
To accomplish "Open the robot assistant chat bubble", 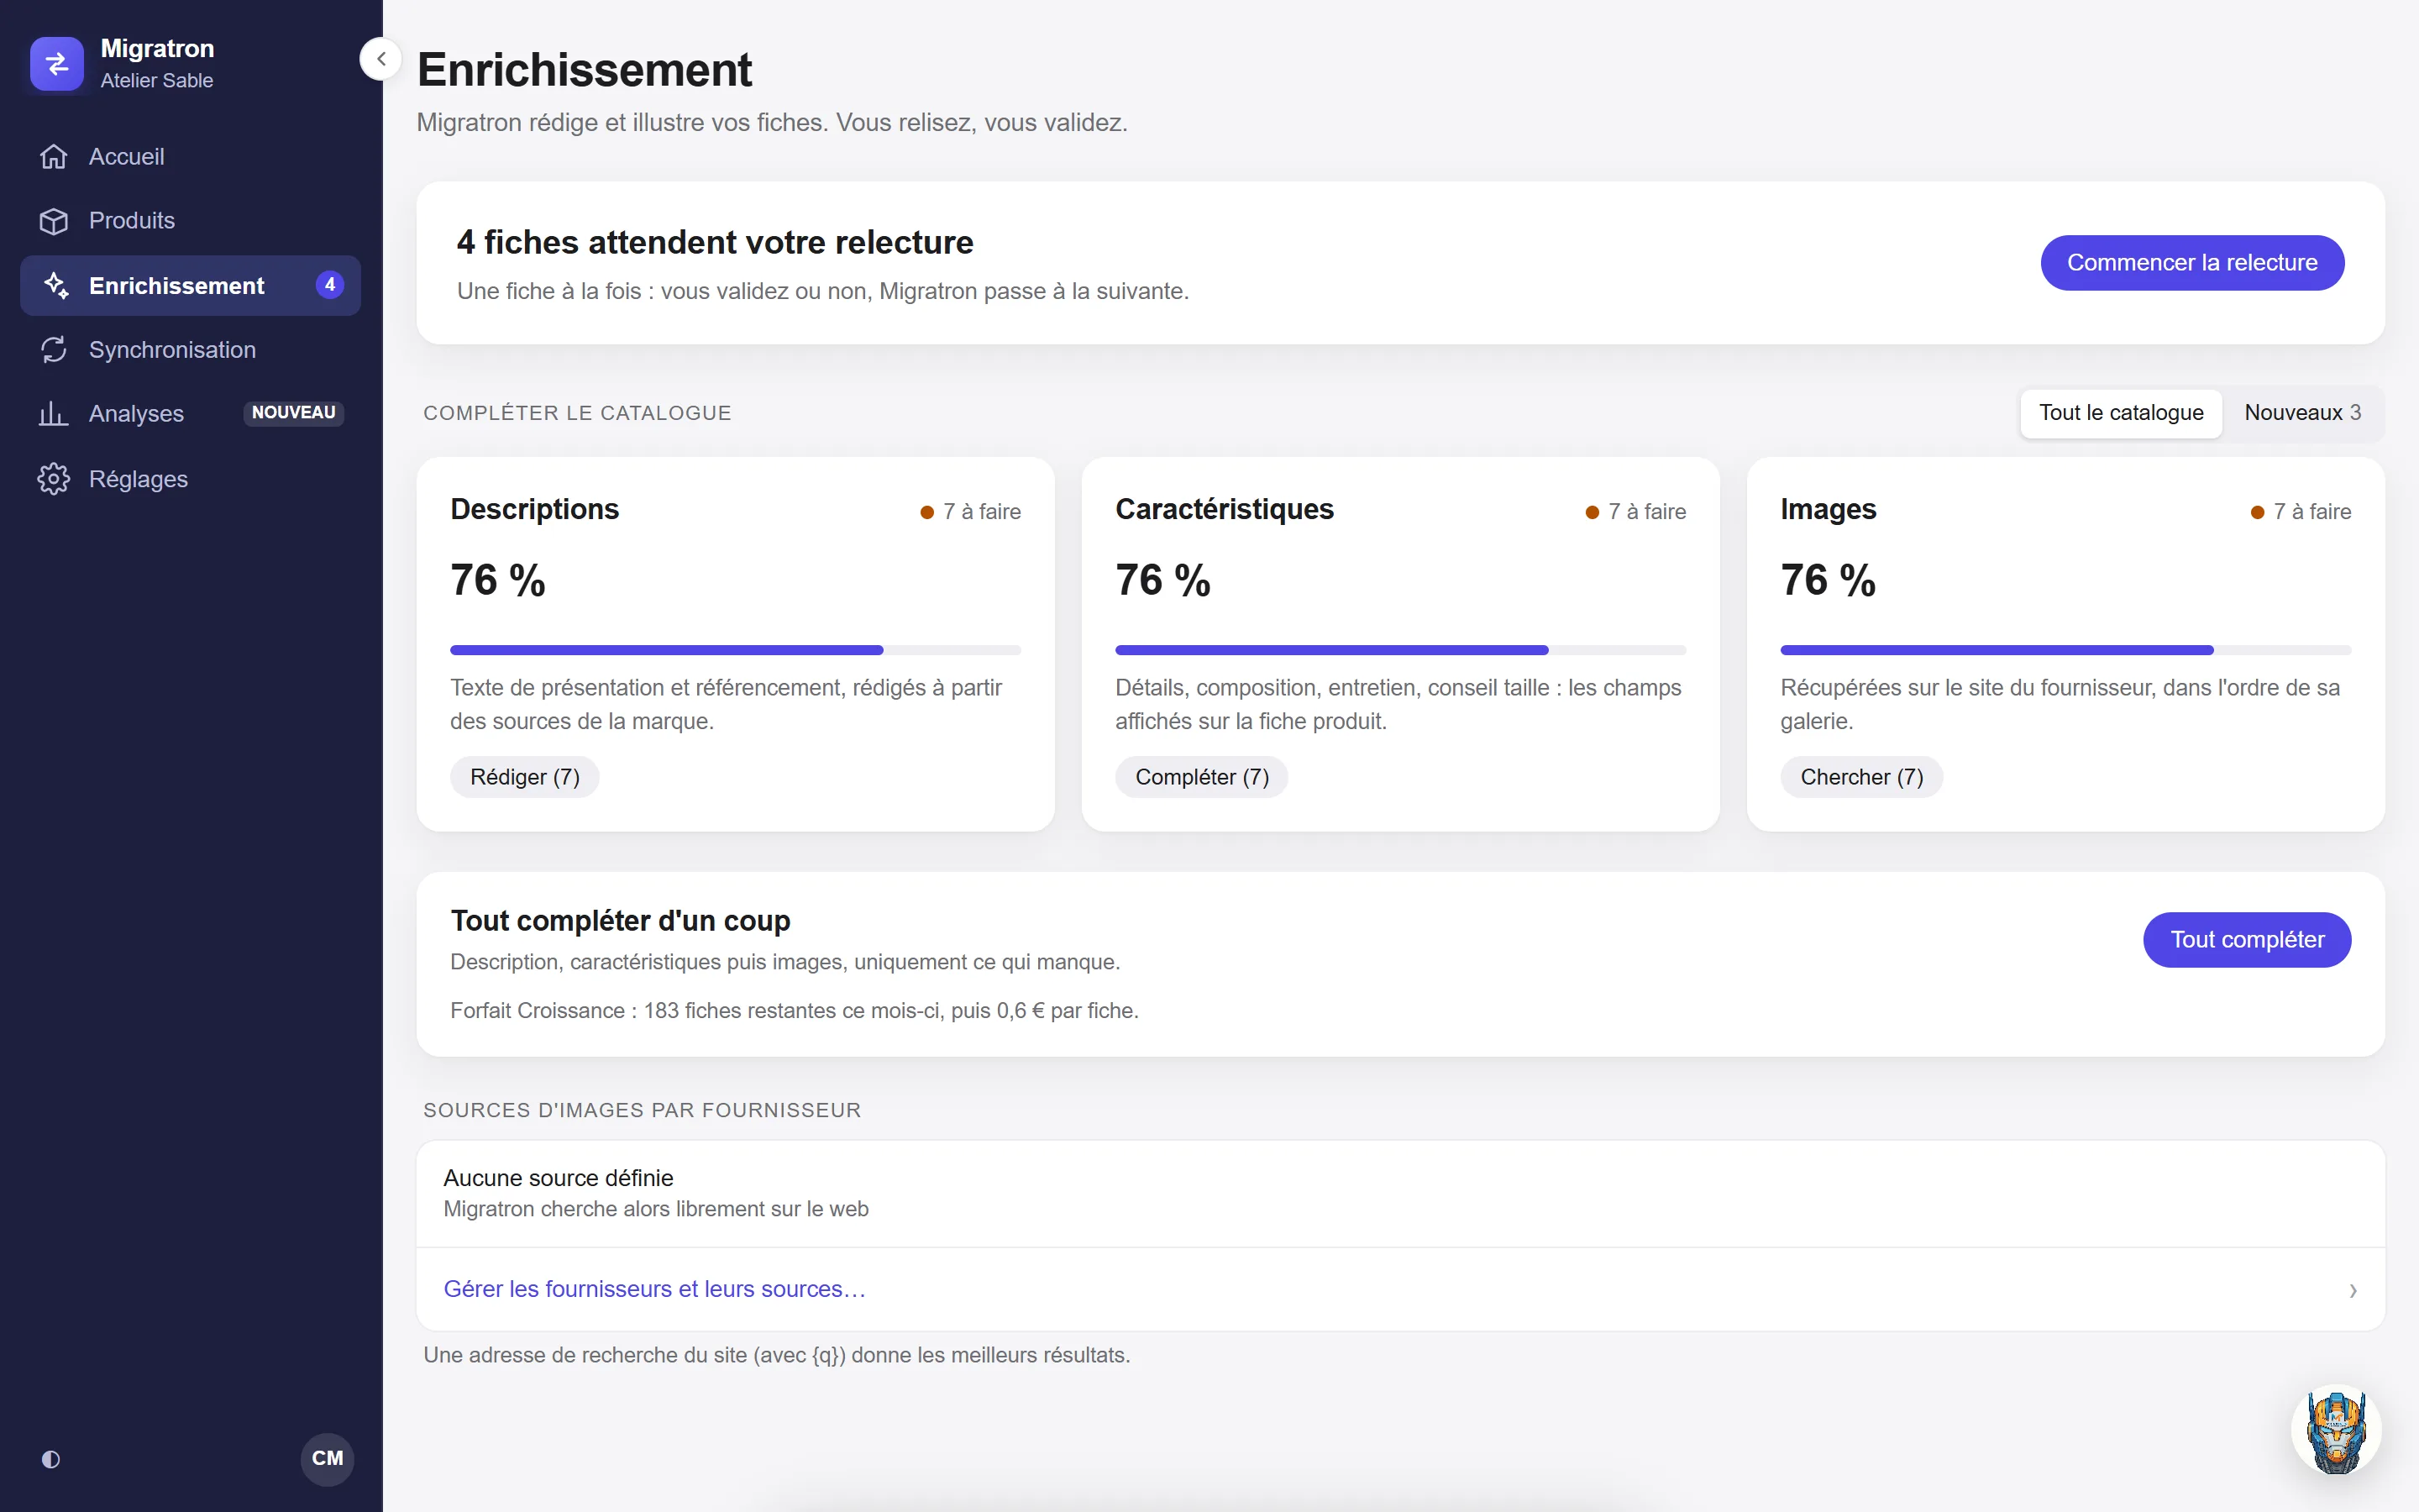I will pyautogui.click(x=2336, y=1430).
